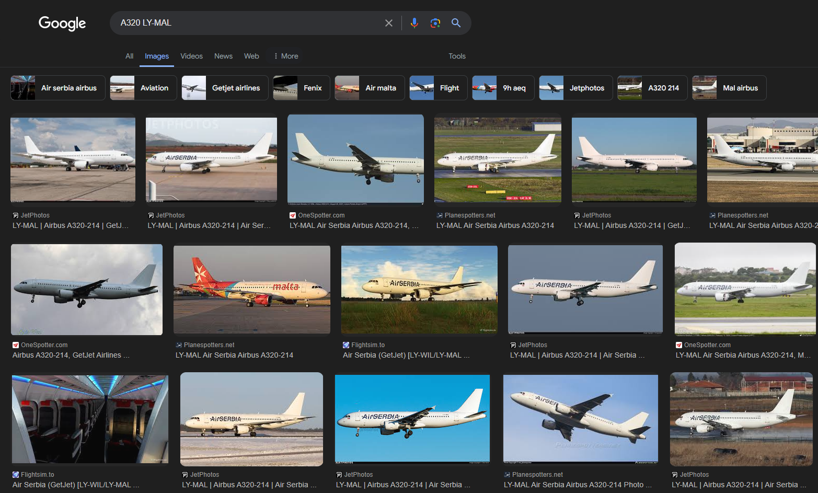The height and width of the screenshot is (493, 818).
Task: Open first-row AirSerbia plane with mountains image
Action: (211, 159)
